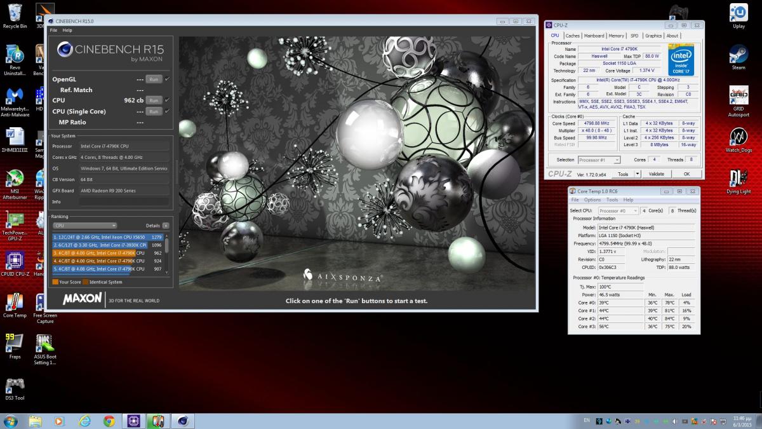
Task: Click the Dying Light desktop icon
Action: pyautogui.click(x=739, y=182)
